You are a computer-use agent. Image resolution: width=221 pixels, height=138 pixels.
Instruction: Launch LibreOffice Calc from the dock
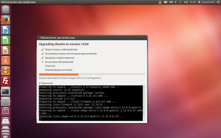pyautogui.click(x=6, y=40)
